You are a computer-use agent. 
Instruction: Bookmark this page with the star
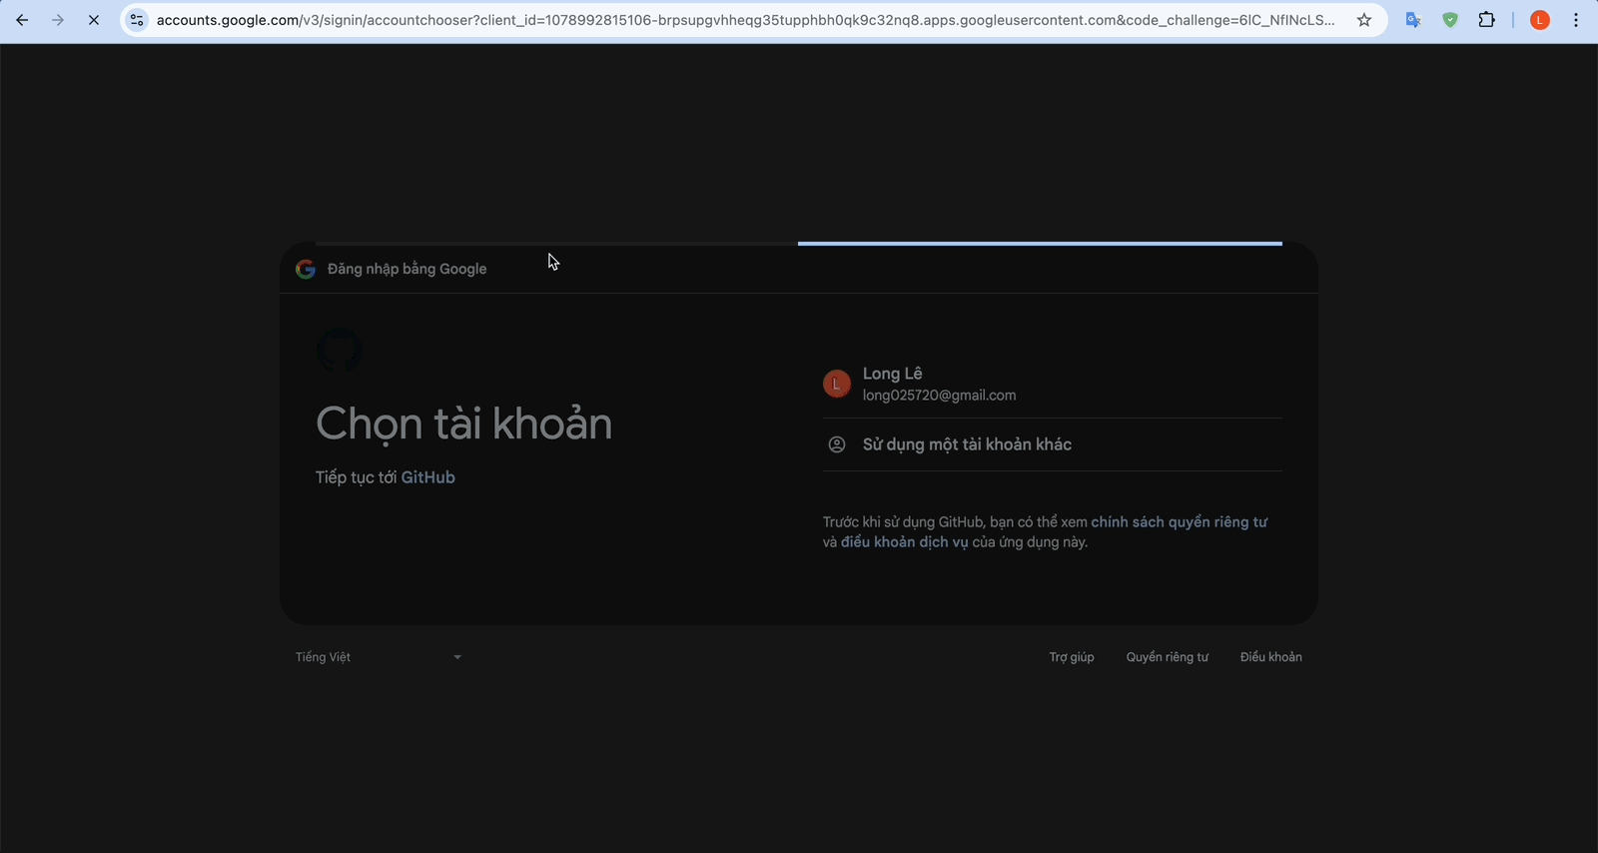1364,20
